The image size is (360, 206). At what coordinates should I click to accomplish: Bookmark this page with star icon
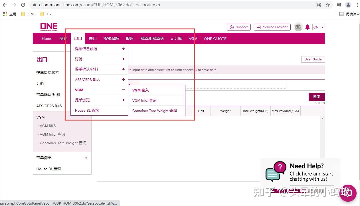(x=328, y=5)
